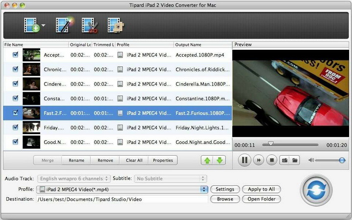The height and width of the screenshot is (220, 352).
Task: Click the Constantine row thumbnail
Action: pos(31,99)
